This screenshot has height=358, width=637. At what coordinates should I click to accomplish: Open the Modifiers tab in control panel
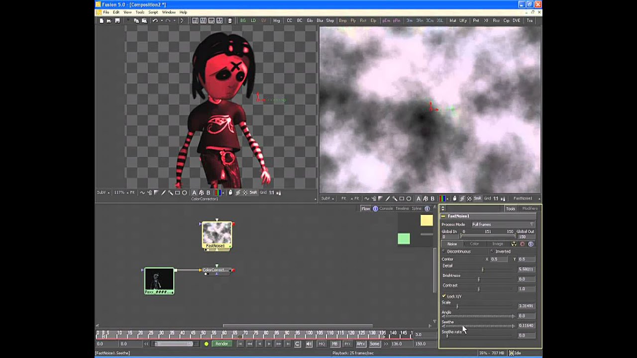tap(530, 208)
